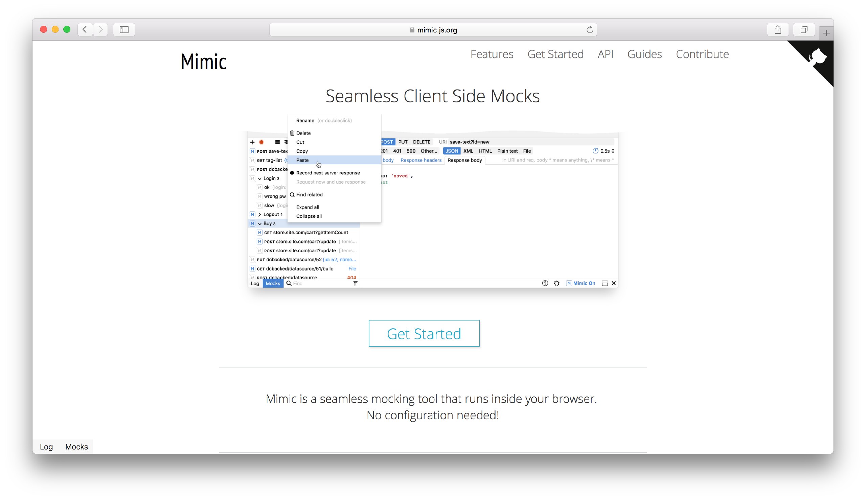Choose Expand all in context menu
The image size is (866, 500).
(334, 207)
